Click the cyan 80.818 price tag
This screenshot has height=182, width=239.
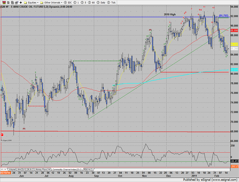(234, 70)
